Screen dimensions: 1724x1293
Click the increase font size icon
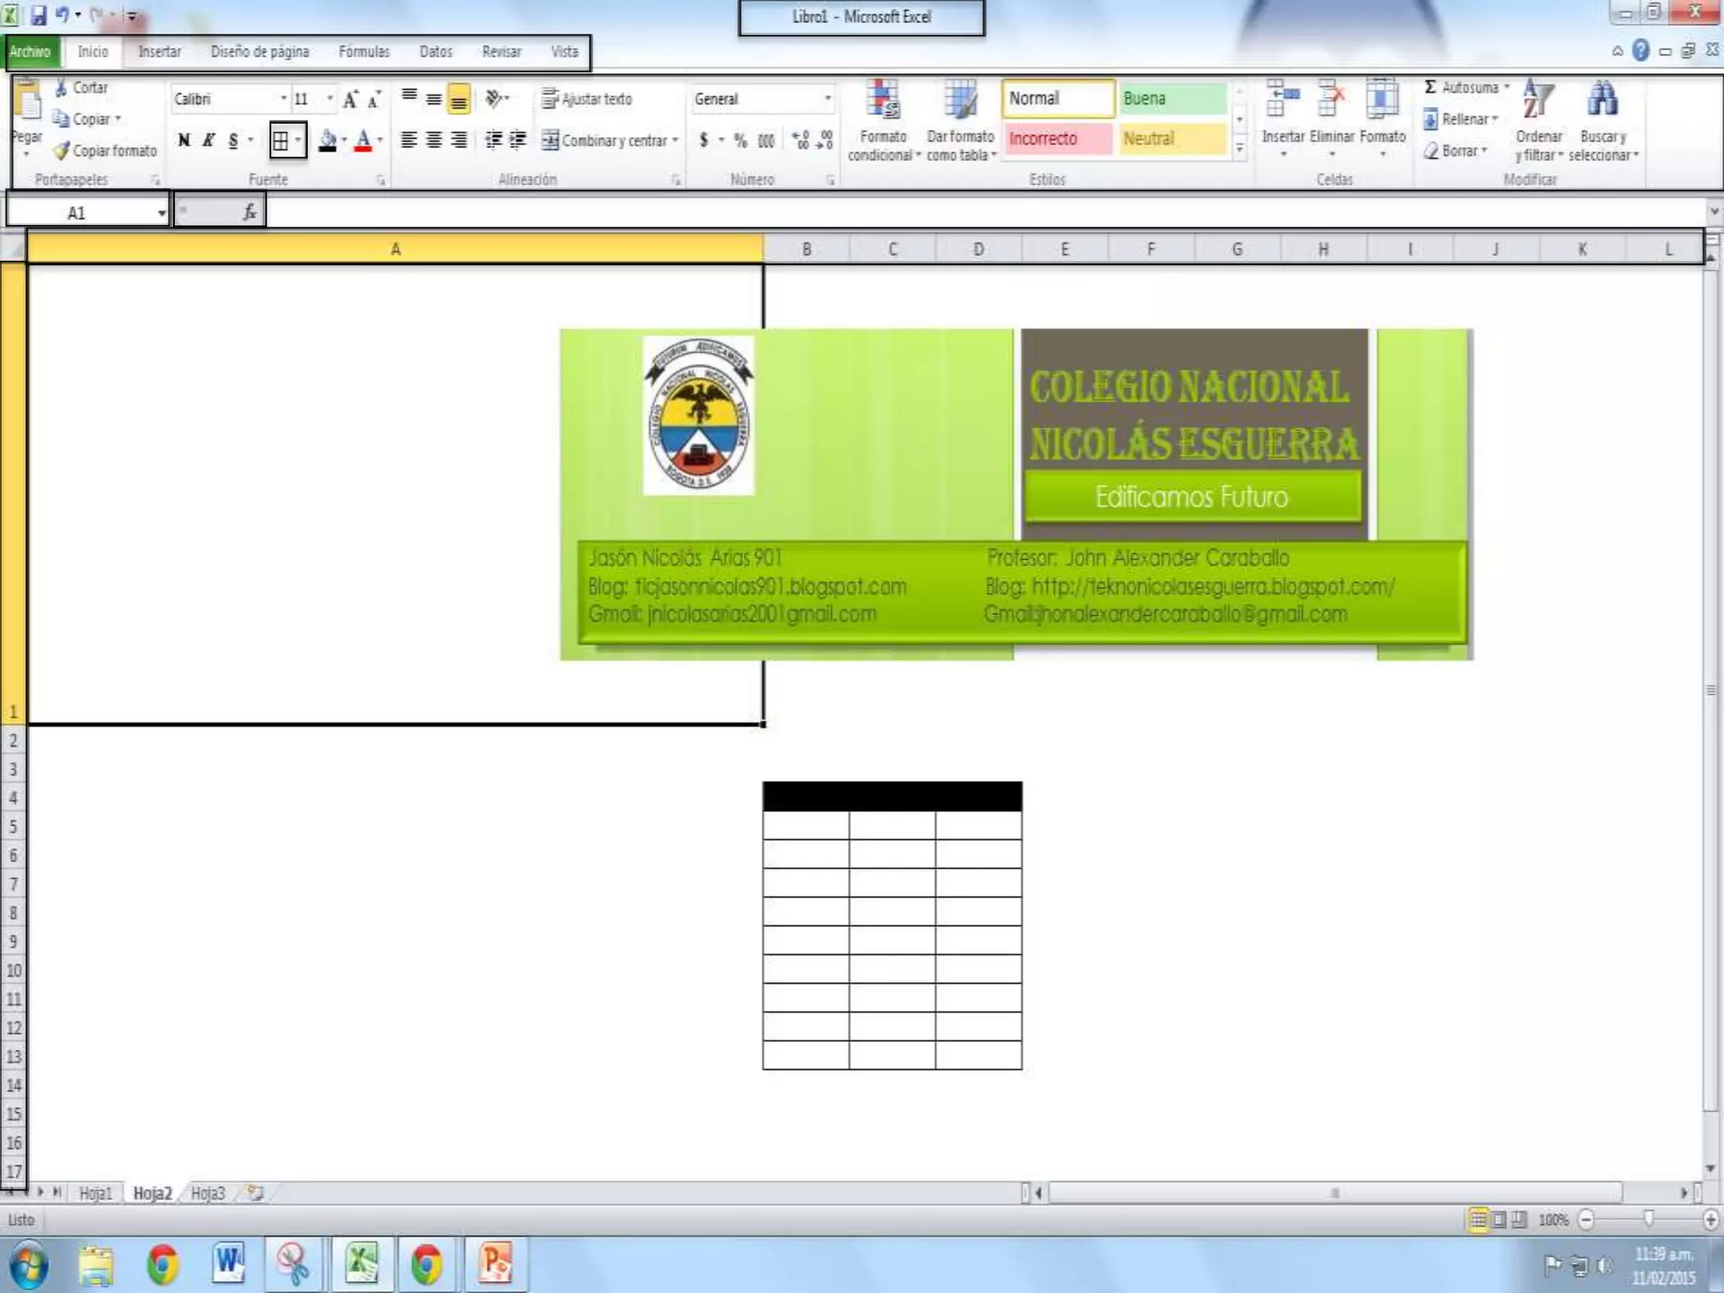(350, 99)
